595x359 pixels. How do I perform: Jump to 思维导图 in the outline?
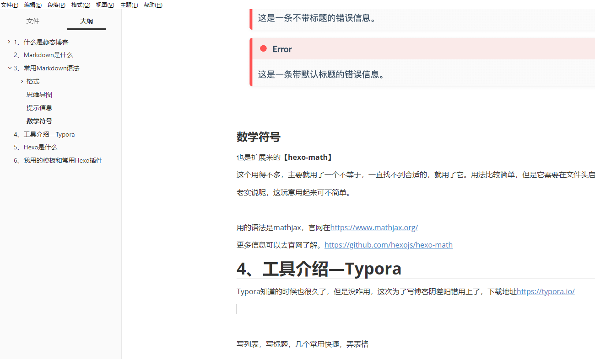[39, 95]
